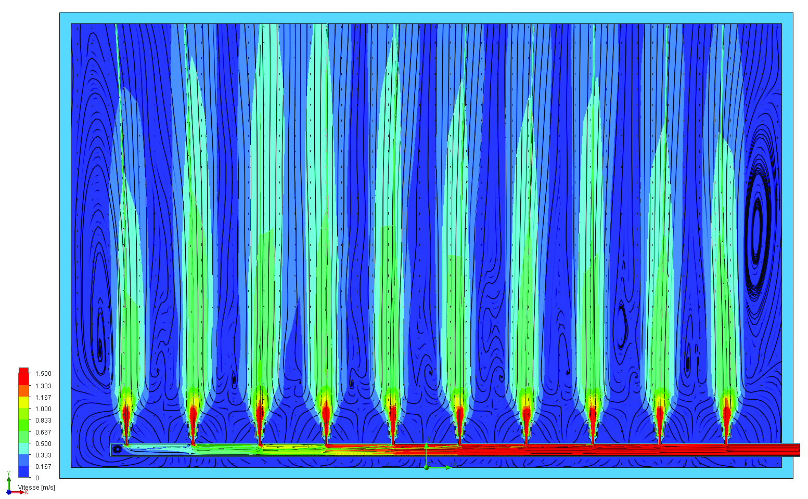Select the 1.000 legend value label

[x=43, y=409]
